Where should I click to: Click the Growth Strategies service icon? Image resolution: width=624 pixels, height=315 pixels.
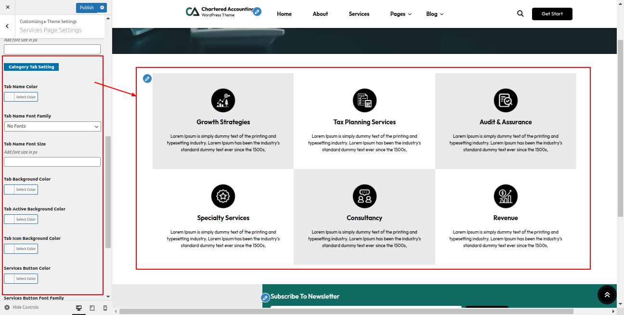[x=223, y=101]
